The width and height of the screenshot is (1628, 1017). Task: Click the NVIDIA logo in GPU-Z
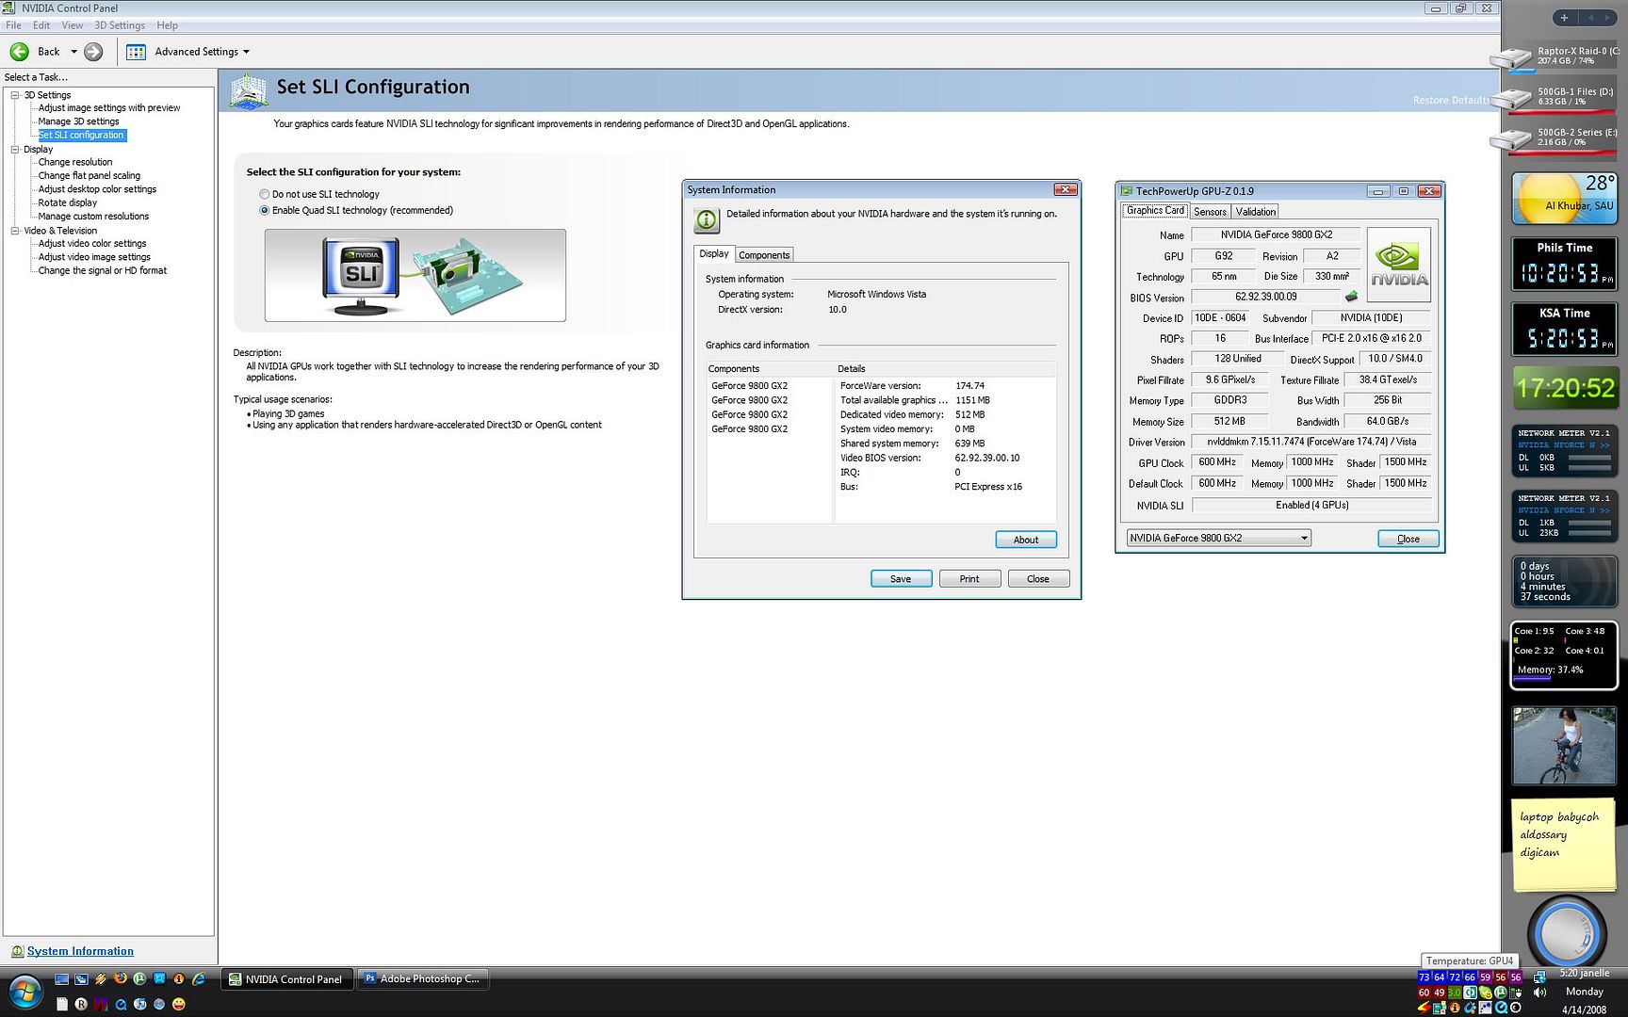[x=1398, y=265]
